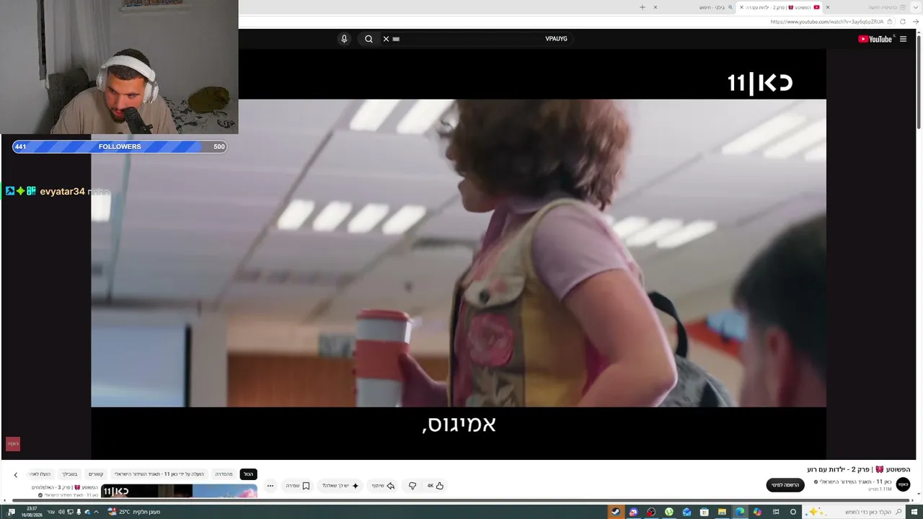Save the video with bookmark button
This screenshot has height=519, width=923.
(x=298, y=486)
